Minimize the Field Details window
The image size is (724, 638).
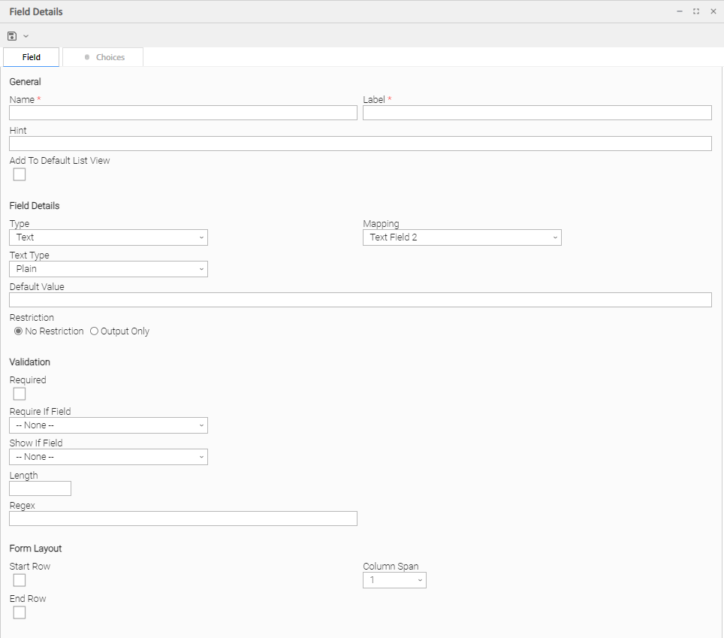(679, 11)
